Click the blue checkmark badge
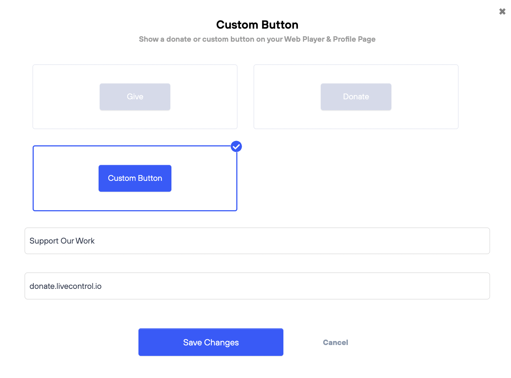511x378 pixels. [x=236, y=146]
